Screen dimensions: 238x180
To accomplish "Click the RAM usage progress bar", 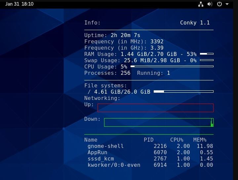I will (207, 54).
